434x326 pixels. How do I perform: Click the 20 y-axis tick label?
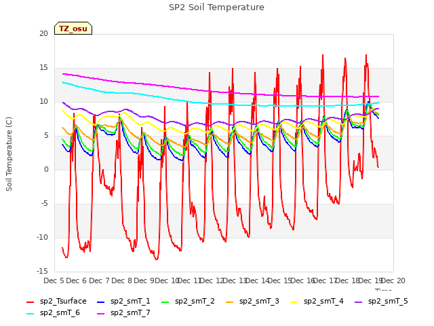click(x=43, y=33)
